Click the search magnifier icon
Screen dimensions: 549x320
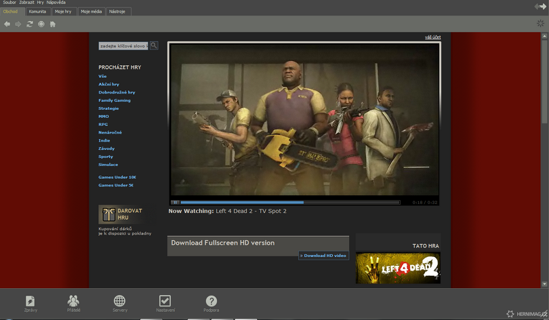(x=154, y=45)
